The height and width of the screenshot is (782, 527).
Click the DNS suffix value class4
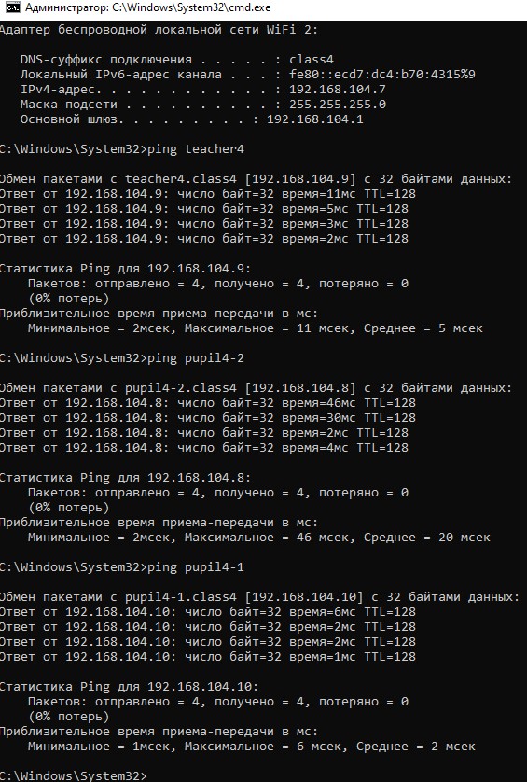[312, 60]
